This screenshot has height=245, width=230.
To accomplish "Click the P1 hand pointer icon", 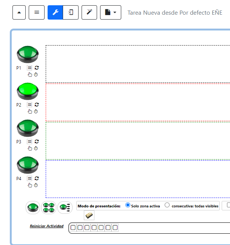I will click(x=30, y=75).
